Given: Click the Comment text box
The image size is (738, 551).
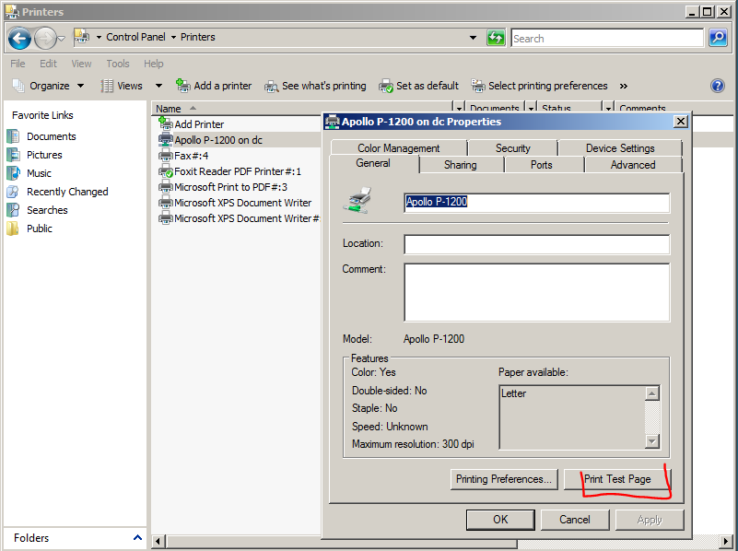Looking at the screenshot, I should point(536,292).
